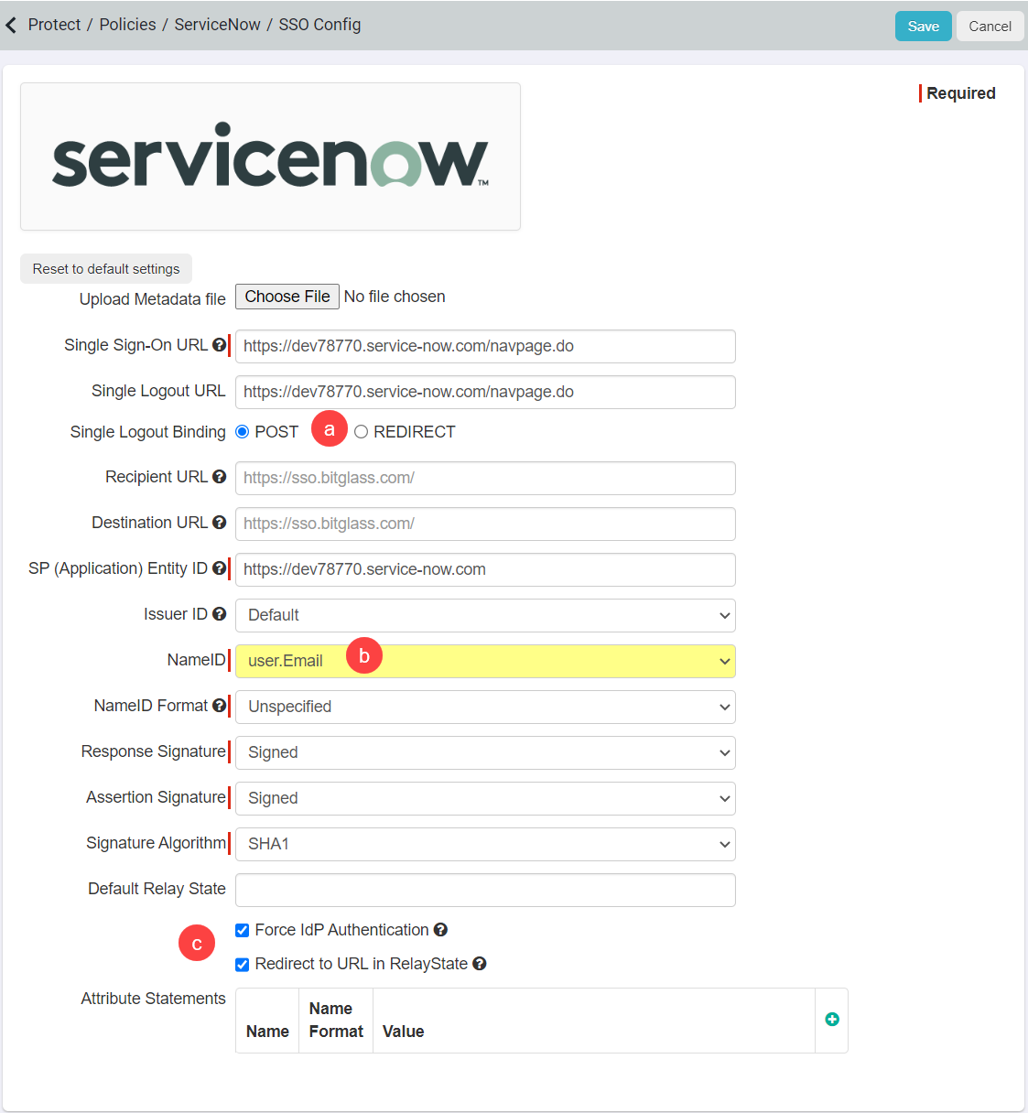Image resolution: width=1028 pixels, height=1113 pixels.
Task: Navigate to Policies in the breadcrumb
Action: pos(127,25)
